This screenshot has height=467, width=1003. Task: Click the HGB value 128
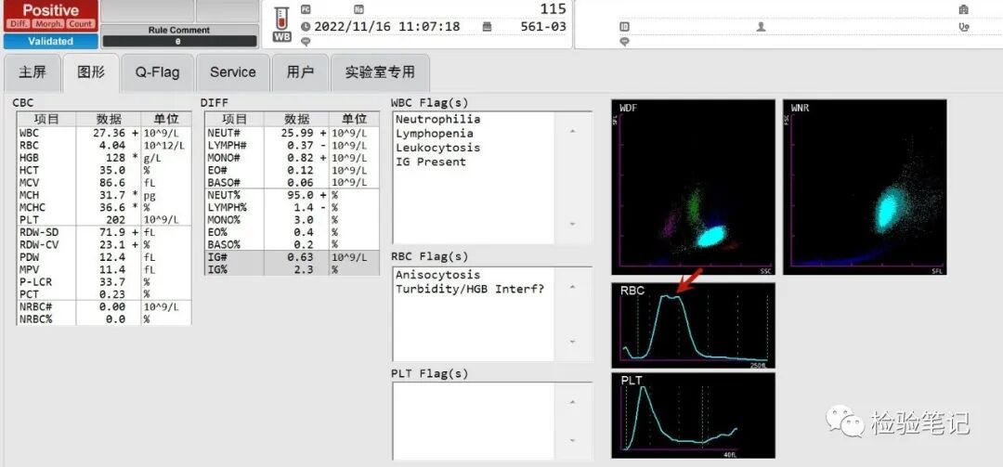pos(115,158)
